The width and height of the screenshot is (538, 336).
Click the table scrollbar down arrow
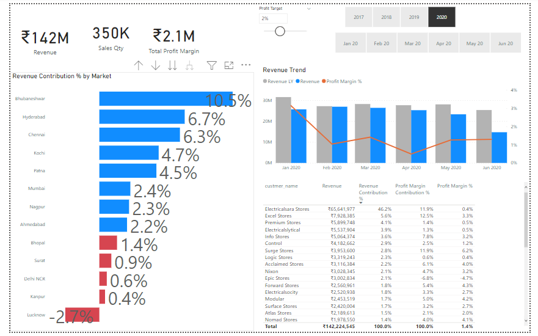click(x=526, y=321)
